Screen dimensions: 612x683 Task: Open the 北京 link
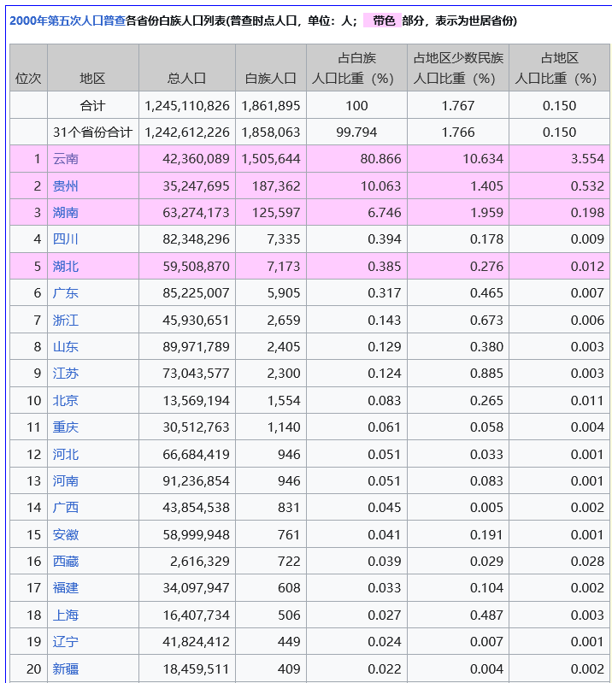(65, 400)
